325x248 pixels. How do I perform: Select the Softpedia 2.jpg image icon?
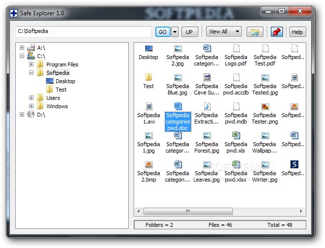click(178, 49)
